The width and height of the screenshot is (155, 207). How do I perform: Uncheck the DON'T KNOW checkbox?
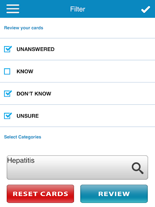[8, 93]
